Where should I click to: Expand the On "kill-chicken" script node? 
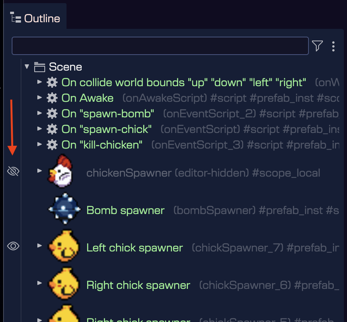pos(39,145)
